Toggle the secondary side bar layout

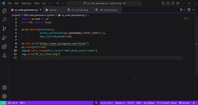173,3
